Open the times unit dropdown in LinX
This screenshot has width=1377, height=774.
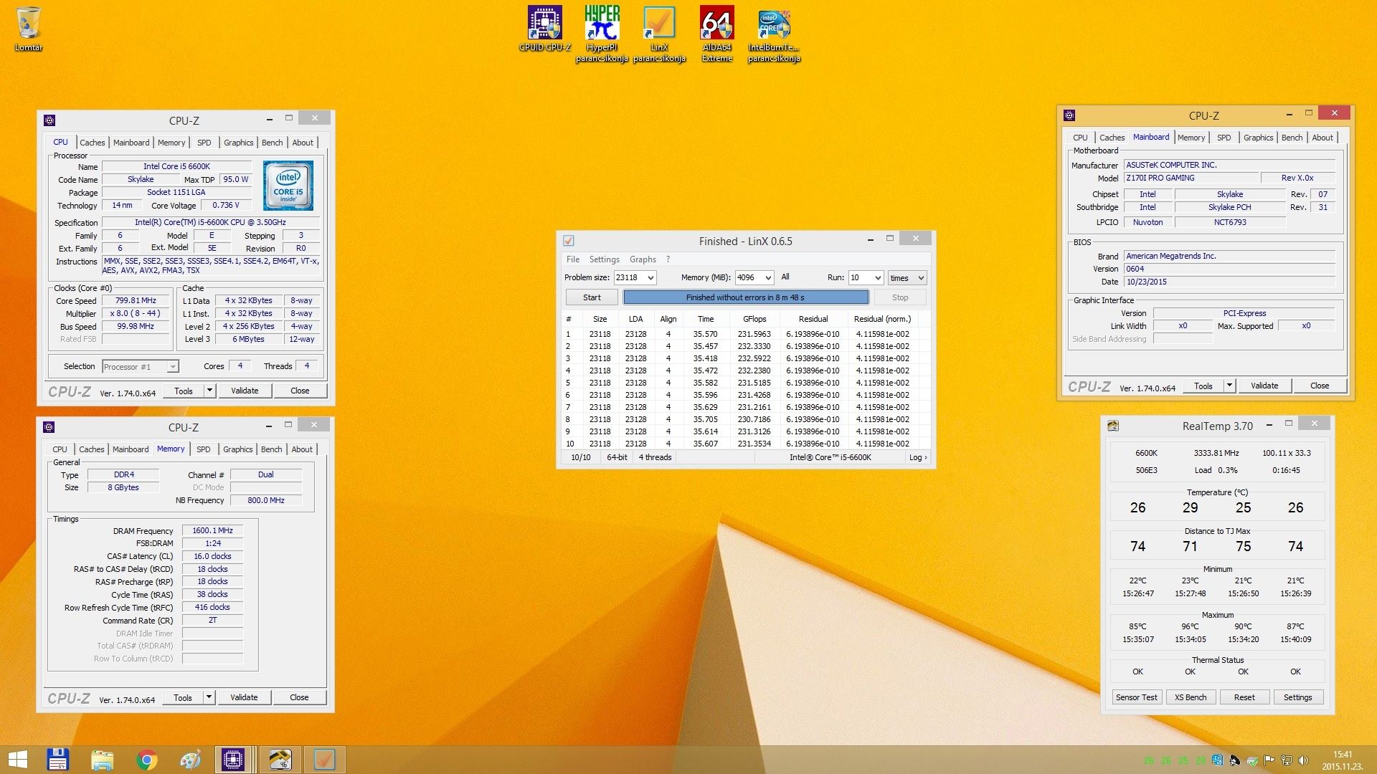tap(907, 278)
